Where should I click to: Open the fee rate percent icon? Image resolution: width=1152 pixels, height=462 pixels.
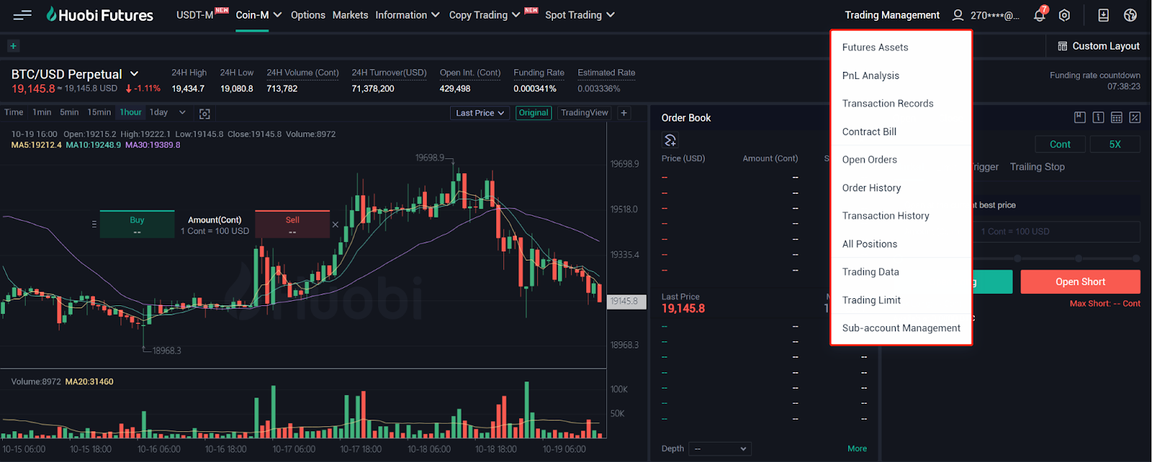pyautogui.click(x=1135, y=117)
